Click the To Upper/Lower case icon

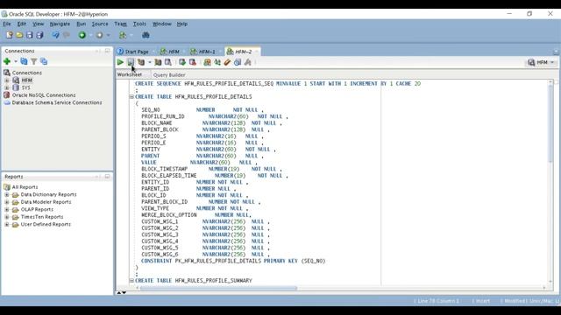(x=217, y=62)
